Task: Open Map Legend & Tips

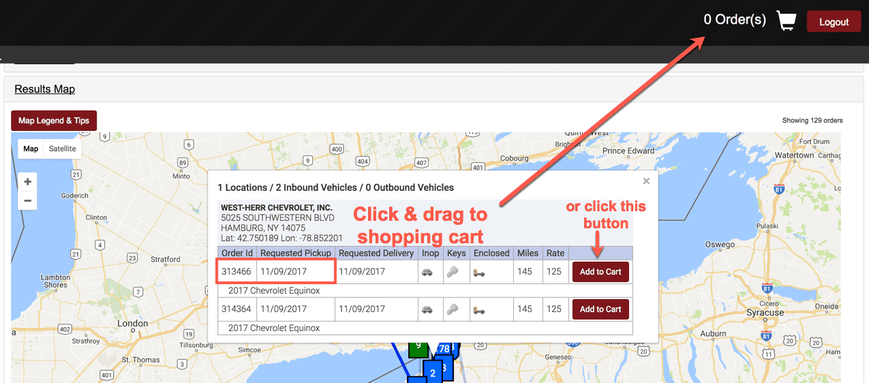Action: pyautogui.click(x=54, y=121)
